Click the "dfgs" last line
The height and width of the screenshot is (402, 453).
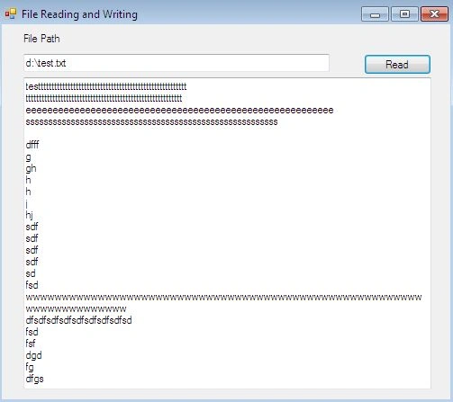click(34, 379)
